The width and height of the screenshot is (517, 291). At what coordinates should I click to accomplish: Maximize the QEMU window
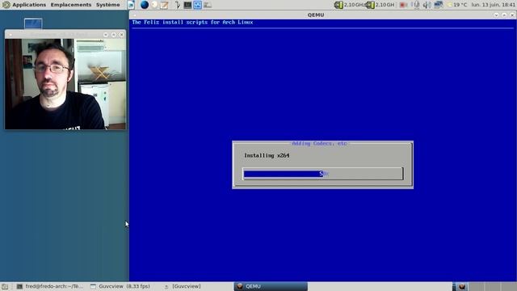pos(504,15)
